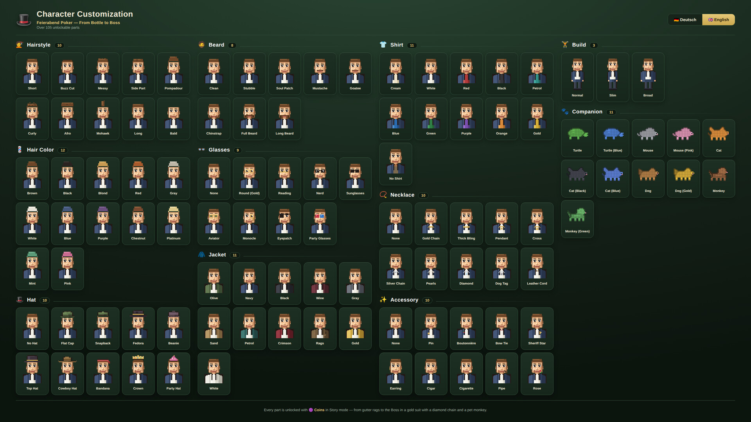Select the Aviator glasses
The width and height of the screenshot is (751, 422).
pos(214,224)
